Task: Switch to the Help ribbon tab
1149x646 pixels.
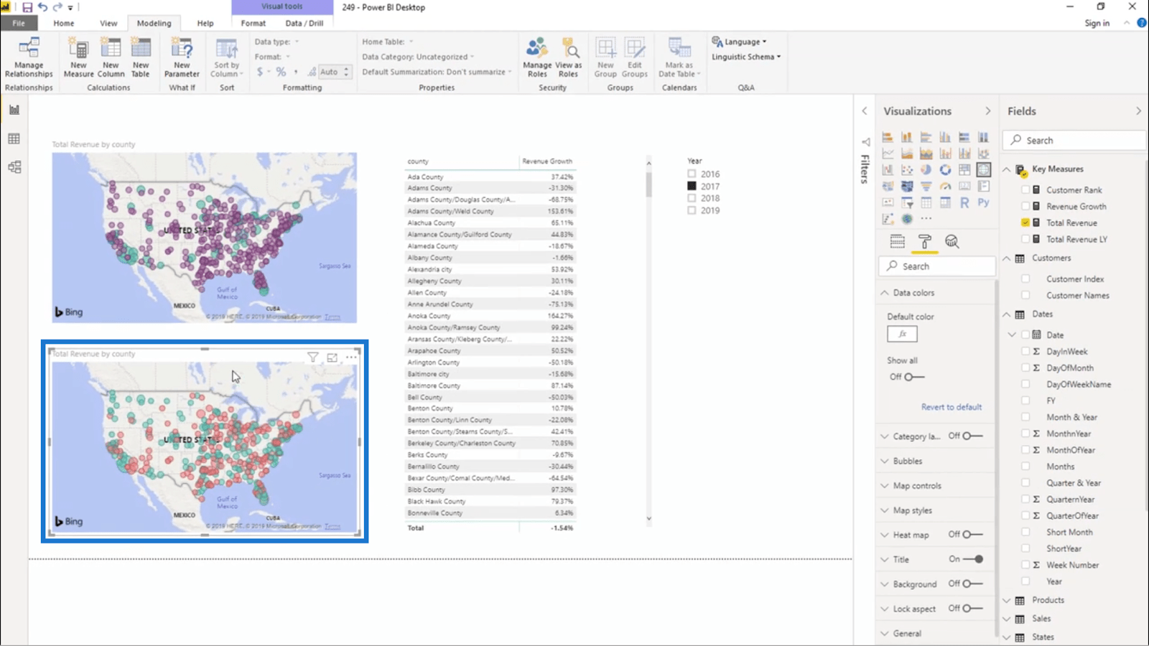Action: pyautogui.click(x=205, y=23)
